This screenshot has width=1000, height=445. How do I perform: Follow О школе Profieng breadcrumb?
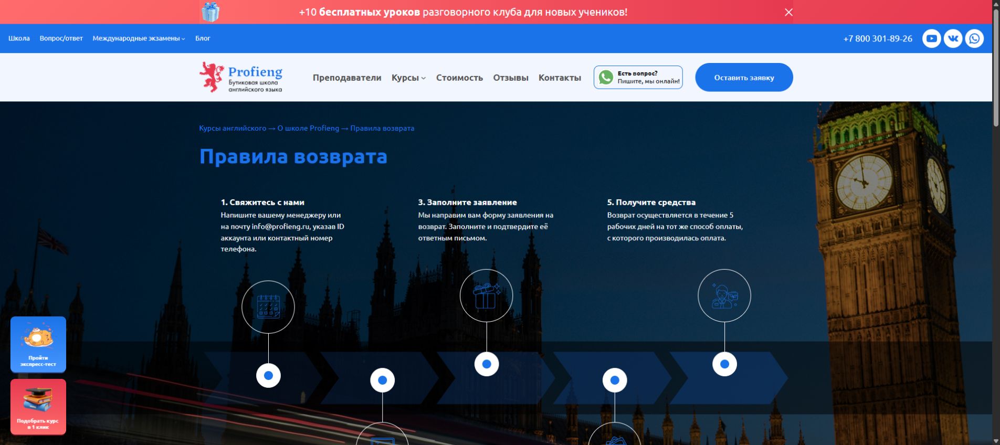(308, 128)
